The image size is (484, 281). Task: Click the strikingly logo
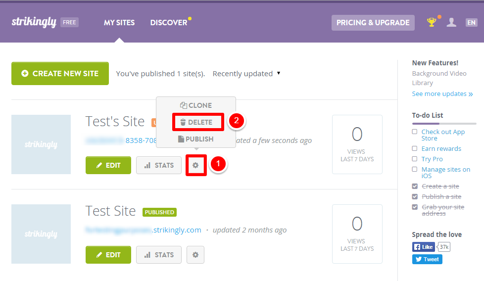(34, 22)
